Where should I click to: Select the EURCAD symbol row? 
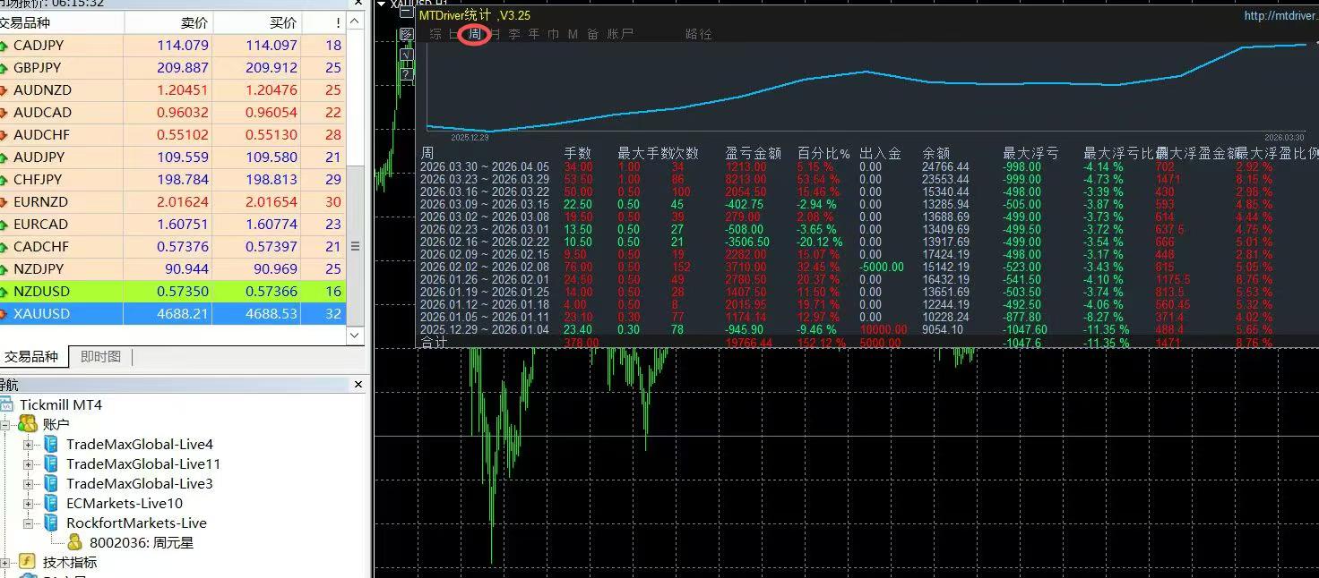tap(173, 225)
